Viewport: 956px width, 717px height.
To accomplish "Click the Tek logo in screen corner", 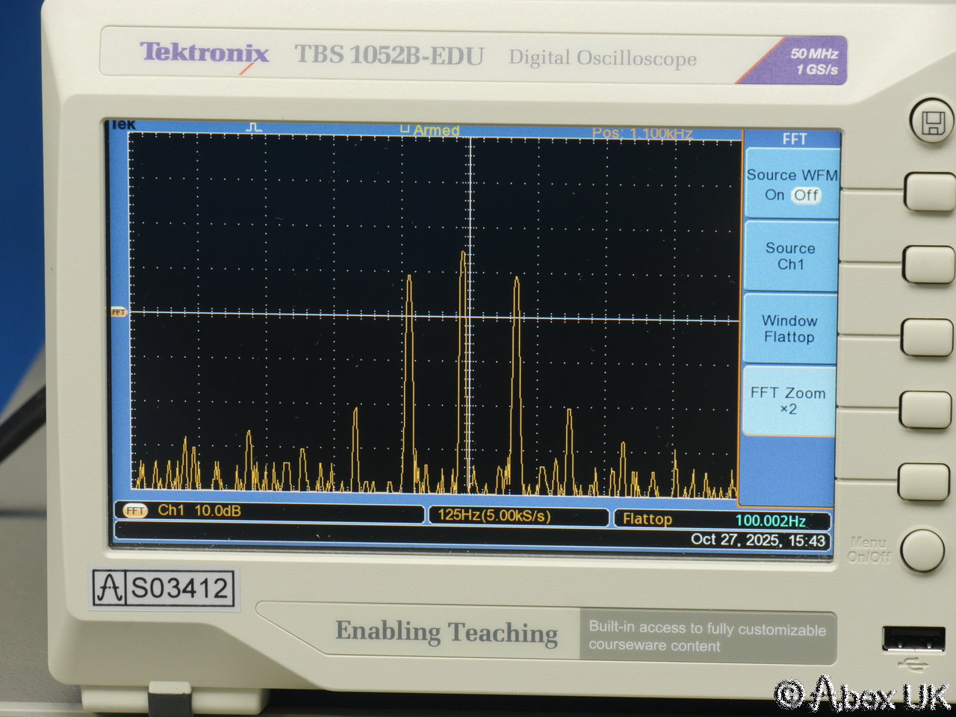I will [x=123, y=125].
